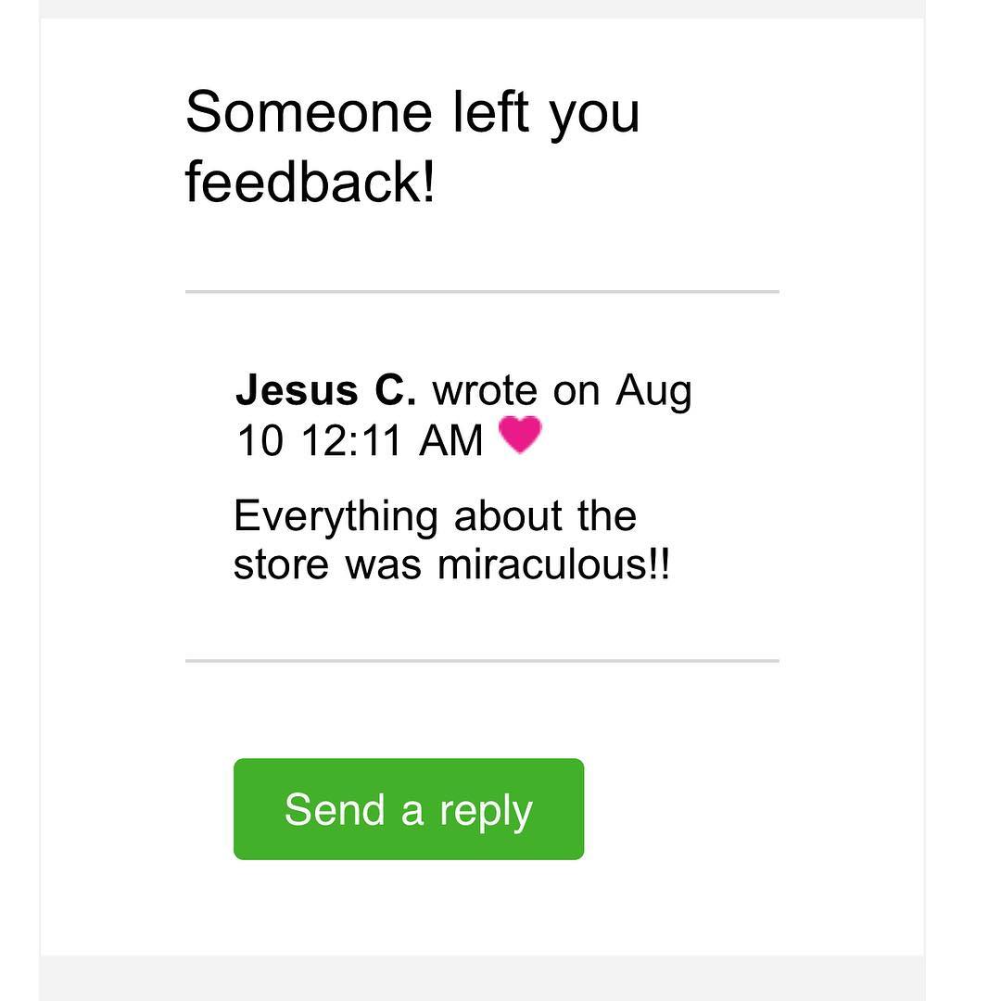1001x1001 pixels.
Task: Click the gray strip above the white card
Action: 482,8
